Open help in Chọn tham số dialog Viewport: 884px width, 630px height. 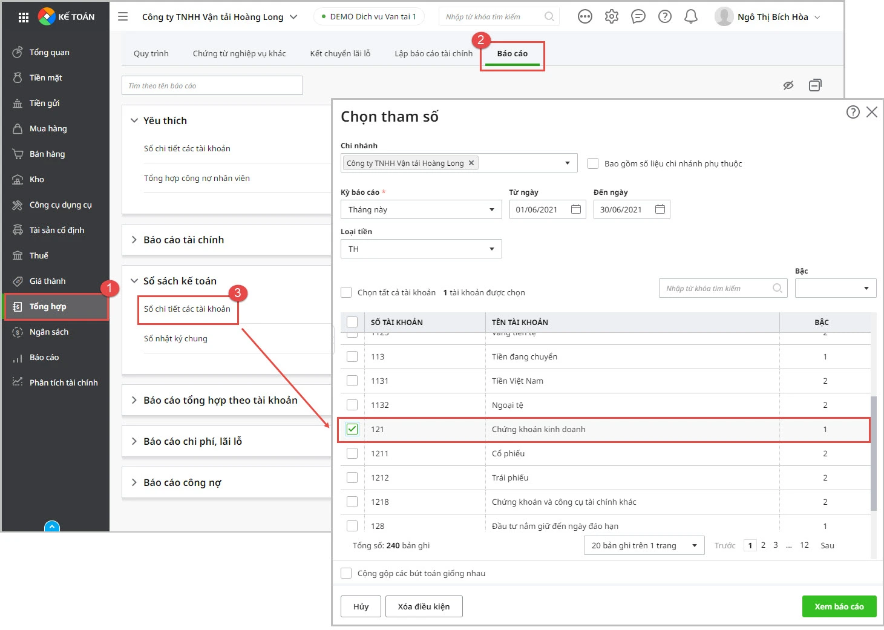(853, 112)
